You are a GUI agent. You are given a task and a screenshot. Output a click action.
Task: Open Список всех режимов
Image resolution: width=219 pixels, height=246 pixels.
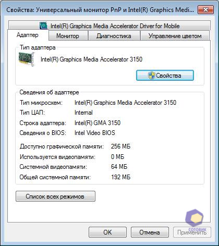[x=55, y=196]
